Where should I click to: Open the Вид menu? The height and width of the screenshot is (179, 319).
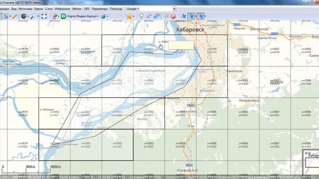click(x=14, y=9)
